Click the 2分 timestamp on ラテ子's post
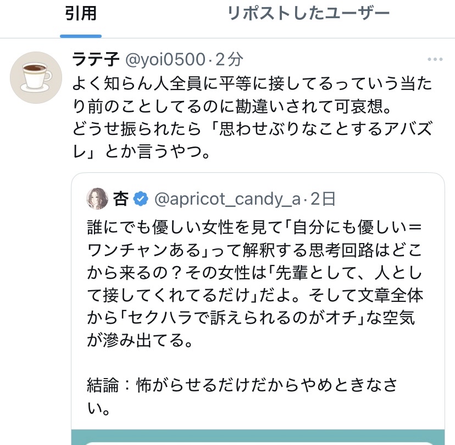The width and height of the screenshot is (455, 445). pos(229,59)
